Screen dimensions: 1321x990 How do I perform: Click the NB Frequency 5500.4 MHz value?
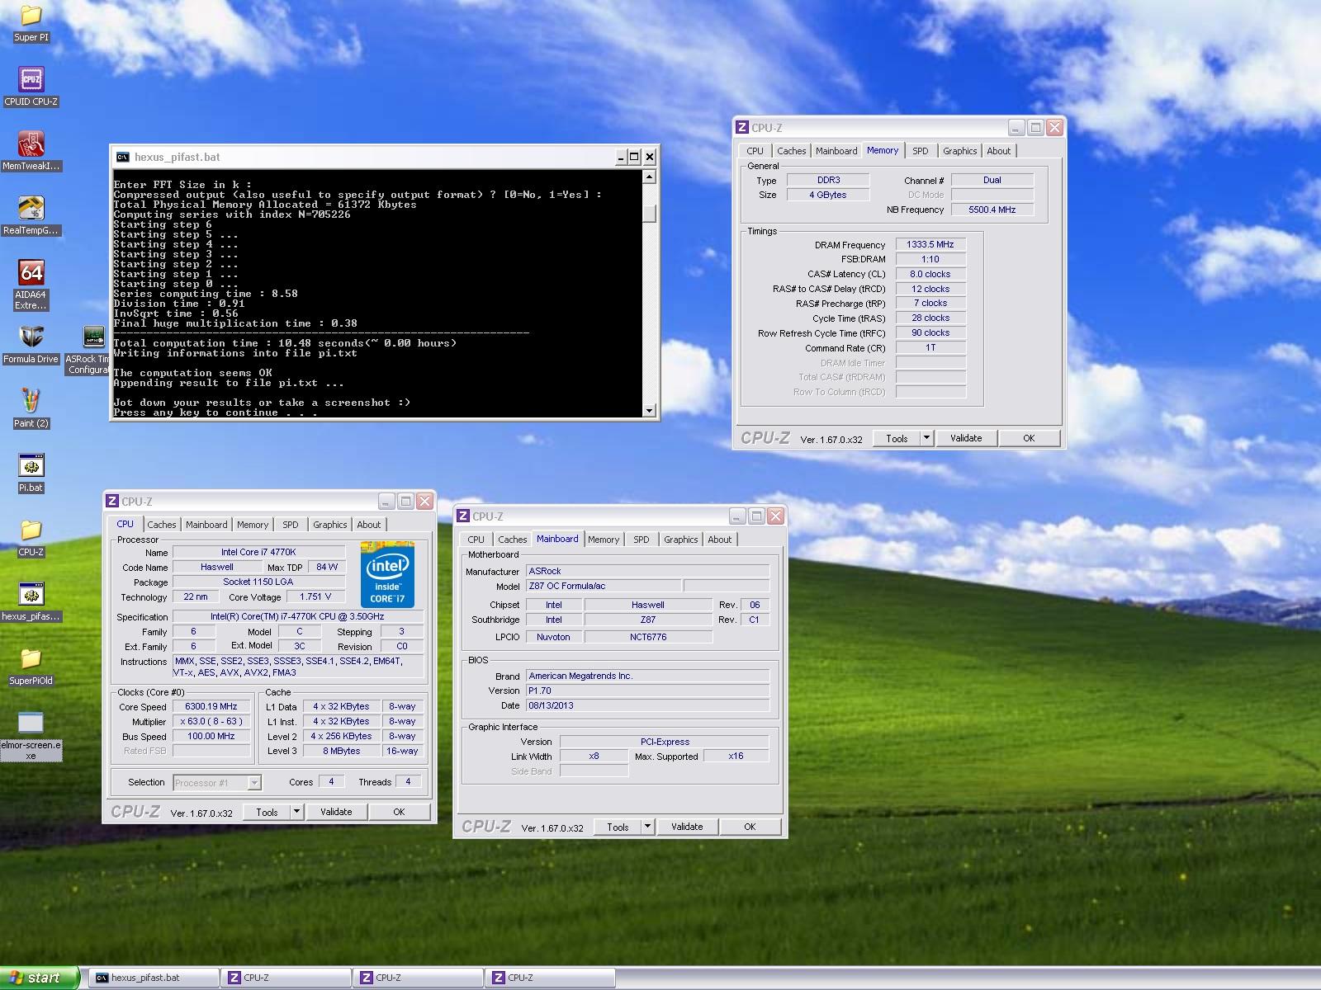coord(992,210)
